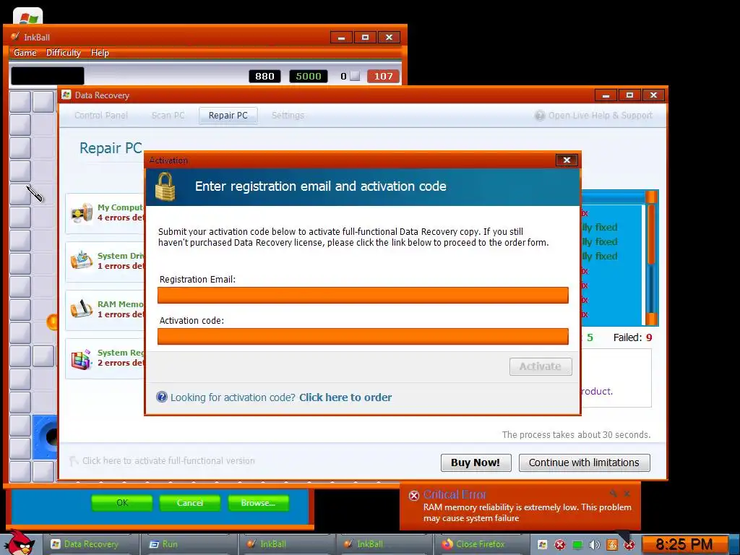740x555 pixels.
Task: Click the My Computer icon in error list
Action: click(82, 213)
